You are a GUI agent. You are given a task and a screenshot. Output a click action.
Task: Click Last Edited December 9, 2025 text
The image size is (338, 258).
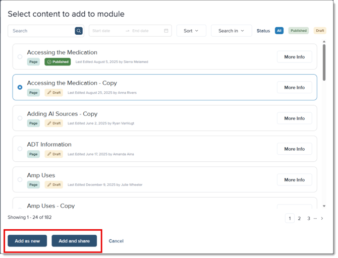coord(105,184)
